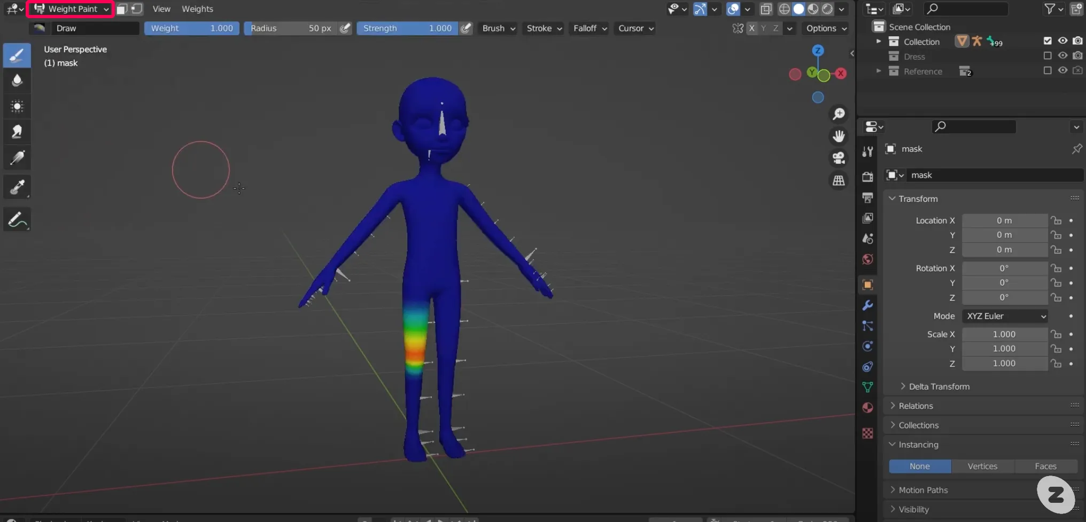1086x522 pixels.
Task: Select the Annotate tool
Action: pos(17,219)
